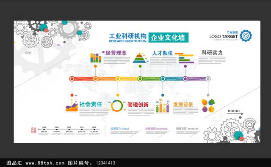Click the four pie circles icon
271x167 pixels.
208,106
